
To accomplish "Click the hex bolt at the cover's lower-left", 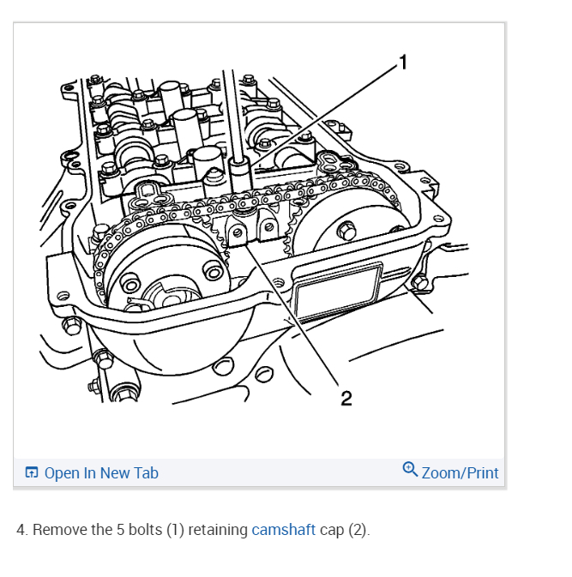I will pos(71,326).
